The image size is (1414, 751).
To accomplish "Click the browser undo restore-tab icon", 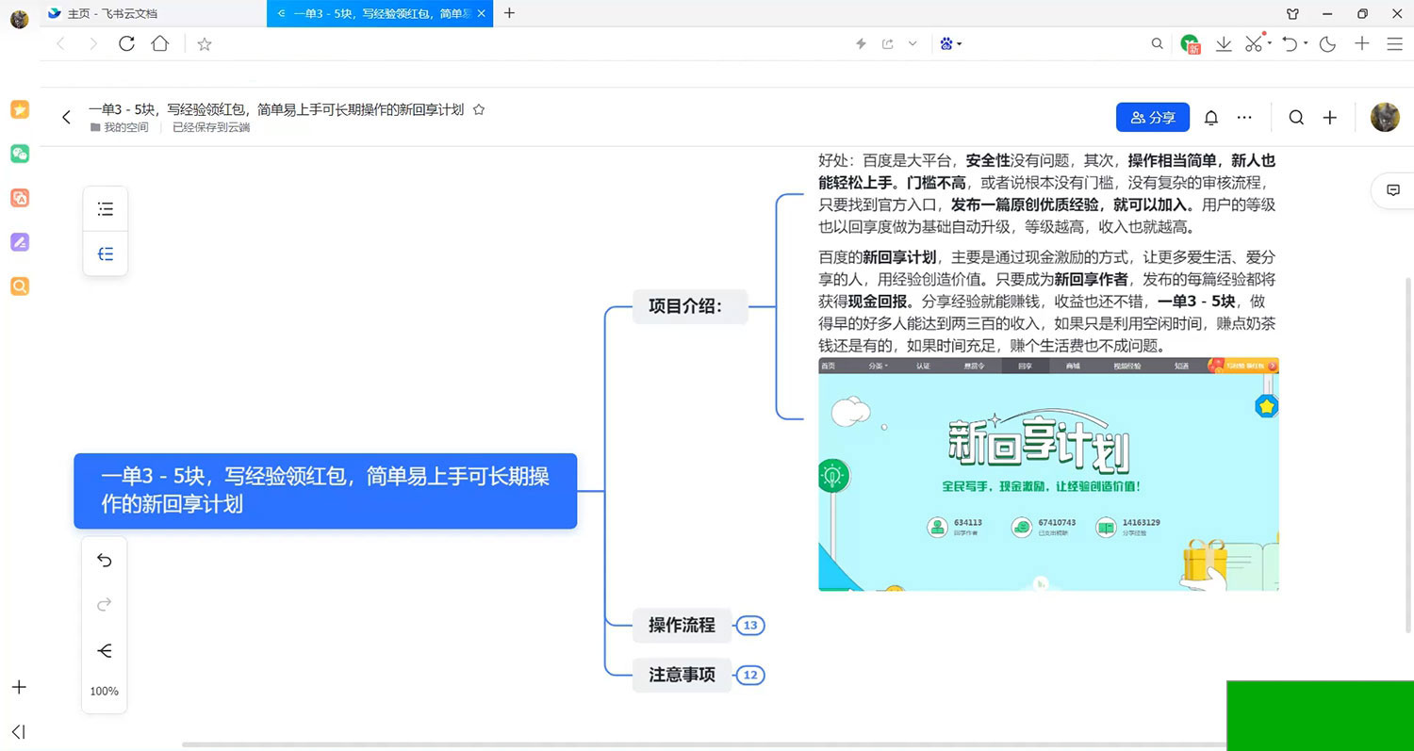I will (1291, 43).
